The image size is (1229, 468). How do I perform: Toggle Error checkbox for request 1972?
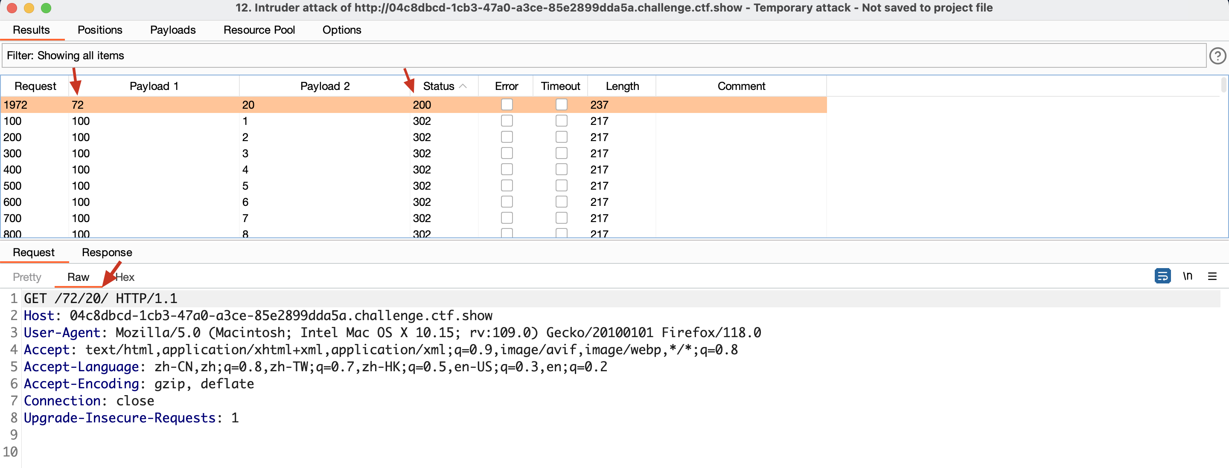tap(507, 104)
